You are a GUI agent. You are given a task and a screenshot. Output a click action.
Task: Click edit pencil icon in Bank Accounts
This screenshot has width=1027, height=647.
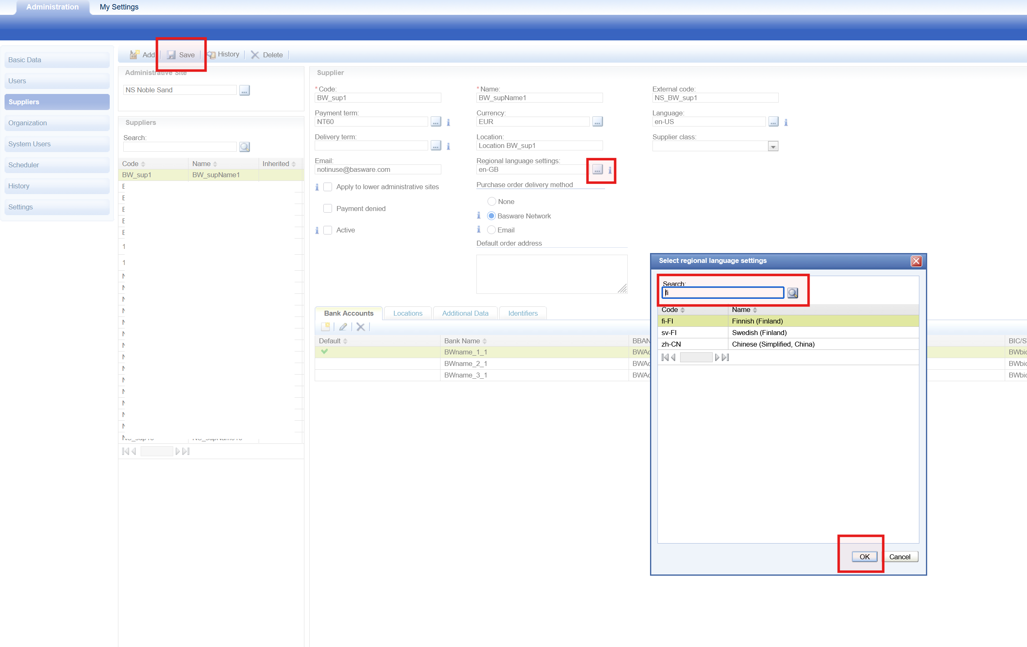click(343, 327)
